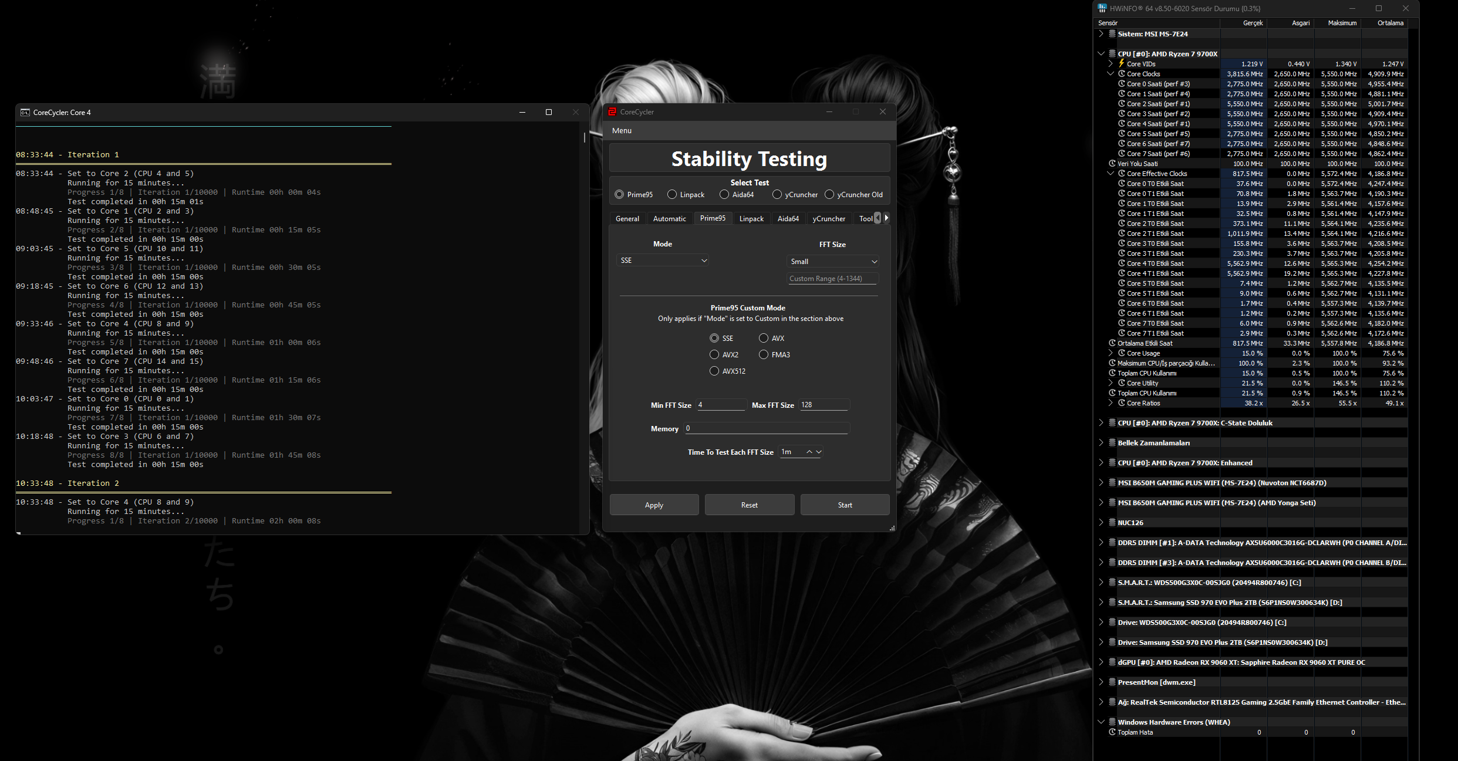The height and width of the screenshot is (761, 1458).
Task: Click the icon beside S.M.A.R.T.: Samsung SSD 970 EVO Plus
Action: 1112,602
